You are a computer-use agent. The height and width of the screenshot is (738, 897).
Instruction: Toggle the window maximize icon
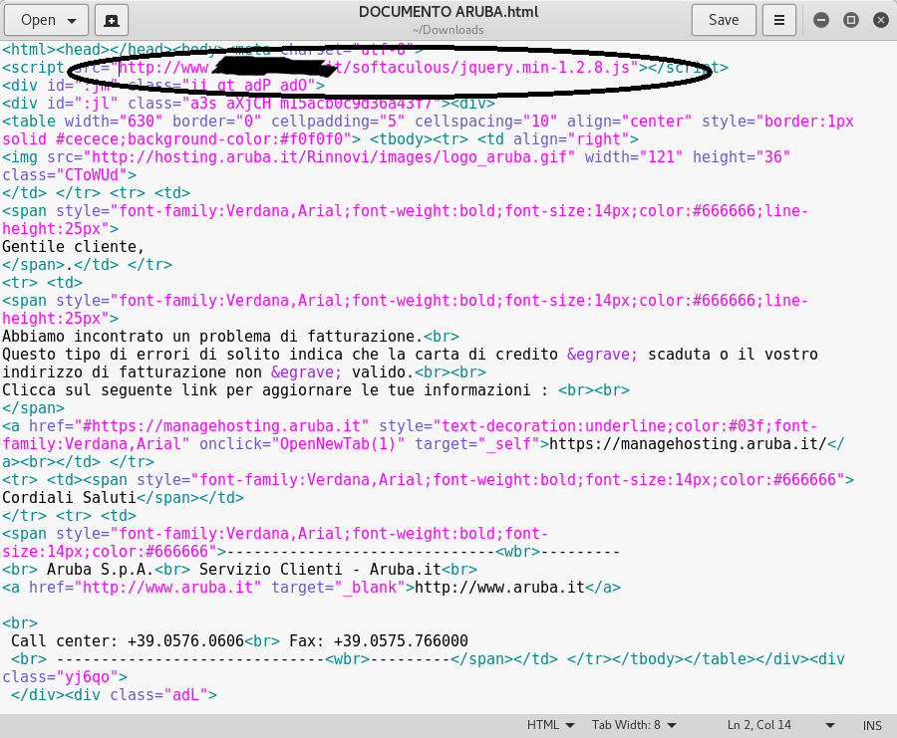click(x=850, y=19)
